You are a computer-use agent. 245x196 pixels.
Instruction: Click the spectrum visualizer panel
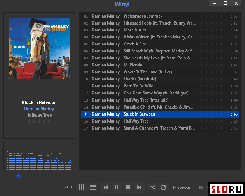(x=39, y=156)
